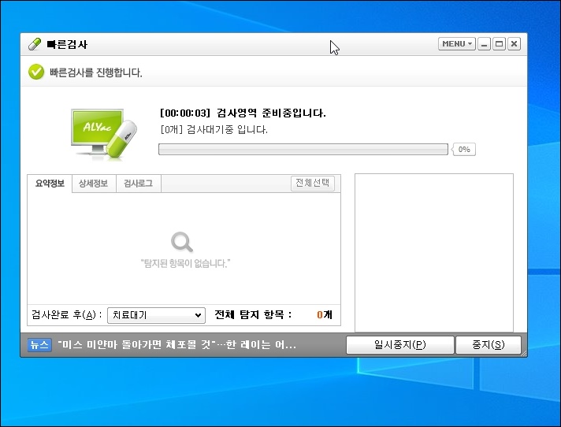Image resolution: width=561 pixels, height=427 pixels.
Task: Switch to the 요약정보 tab
Action: click(x=50, y=184)
